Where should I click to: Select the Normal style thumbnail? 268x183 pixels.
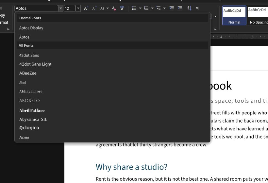click(234, 16)
